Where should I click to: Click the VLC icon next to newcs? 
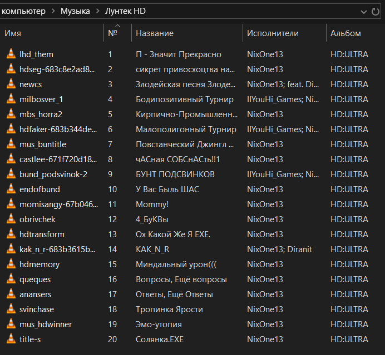click(11, 83)
